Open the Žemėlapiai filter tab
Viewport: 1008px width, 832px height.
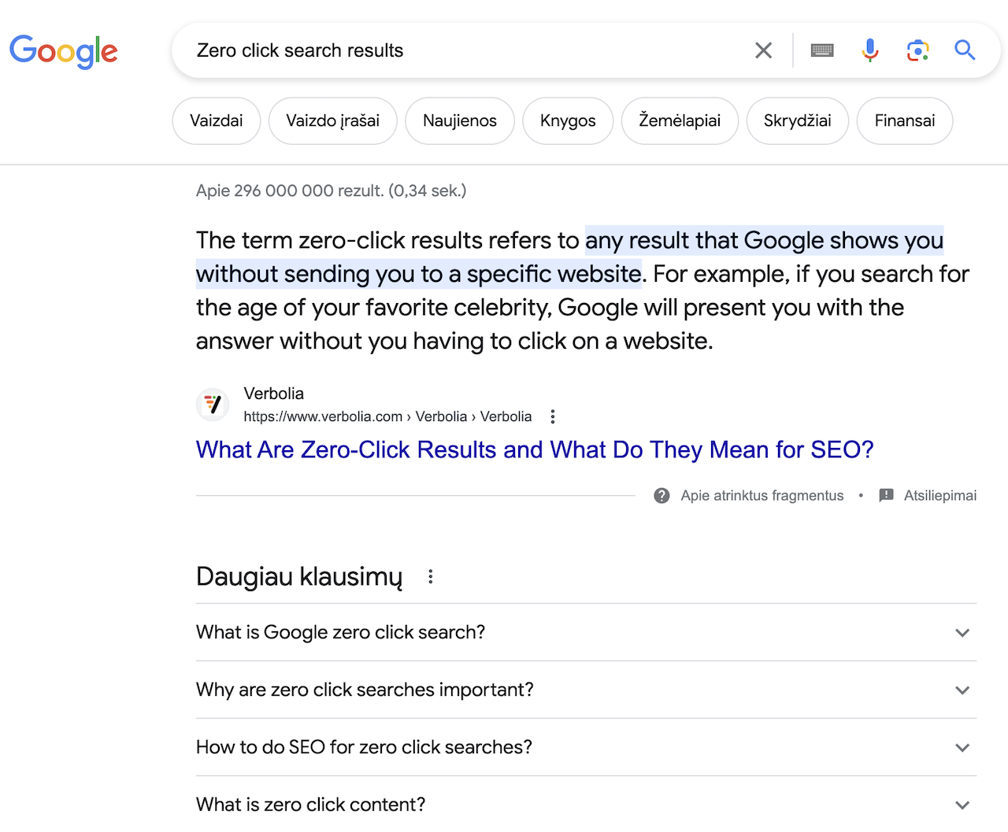[x=679, y=120]
